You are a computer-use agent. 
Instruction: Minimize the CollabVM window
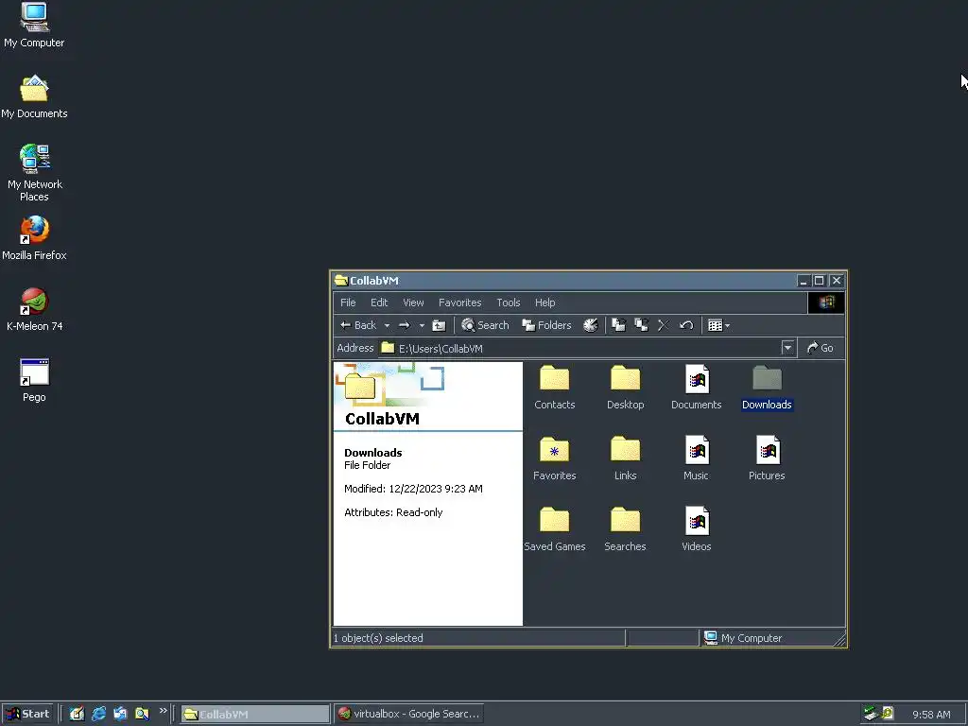[804, 281]
